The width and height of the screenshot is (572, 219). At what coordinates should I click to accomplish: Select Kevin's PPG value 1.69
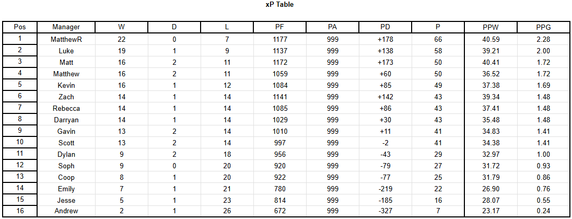544,85
